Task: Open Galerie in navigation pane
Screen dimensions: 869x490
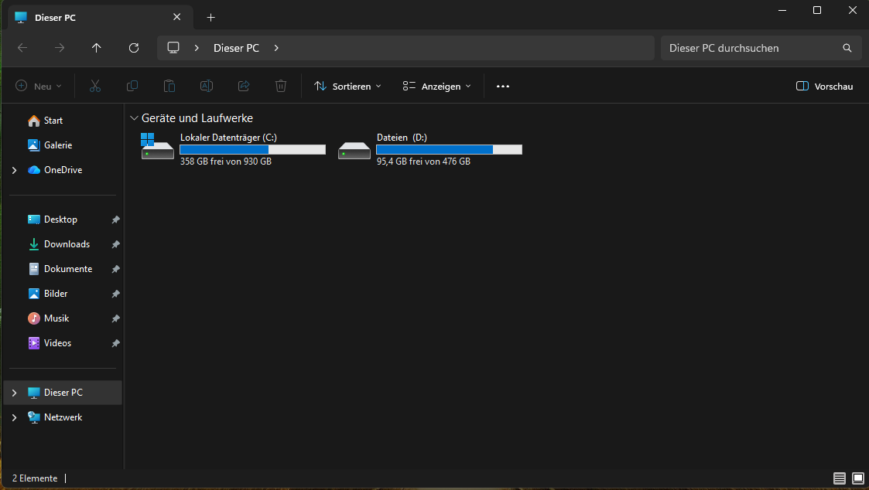Action: point(58,145)
